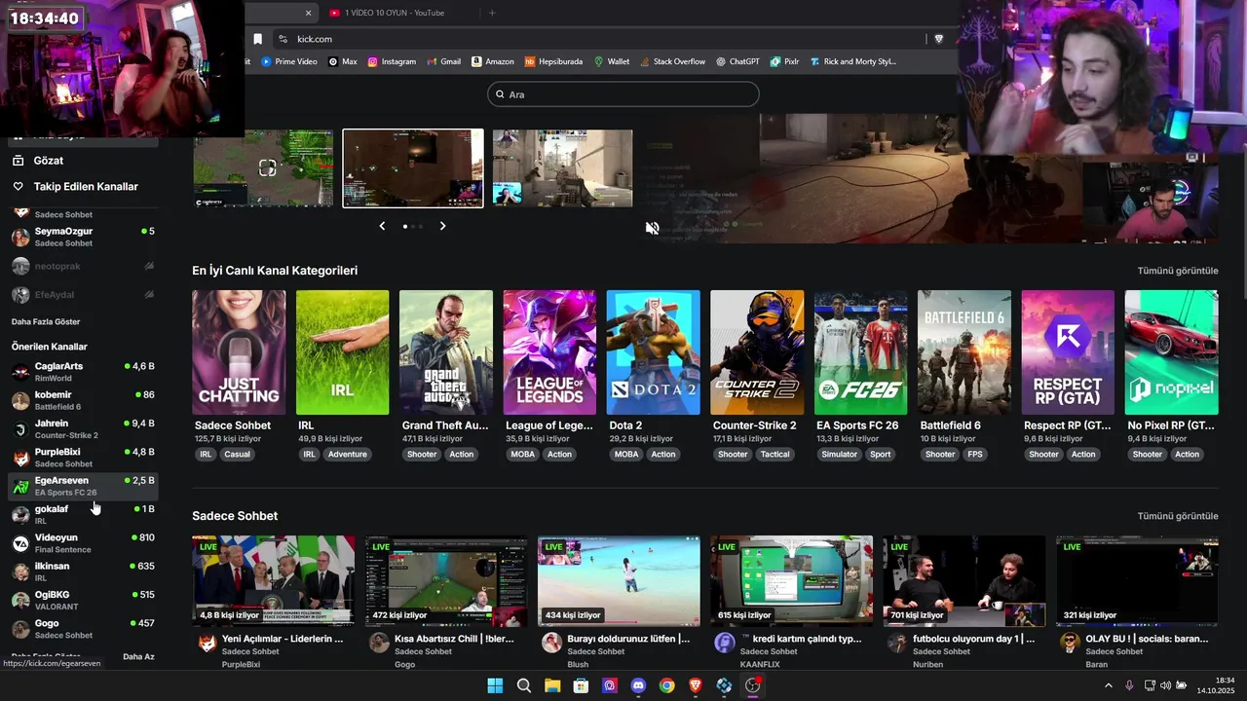Click the Ara search field
Screen dimensions: 1247x701
click(623, 94)
